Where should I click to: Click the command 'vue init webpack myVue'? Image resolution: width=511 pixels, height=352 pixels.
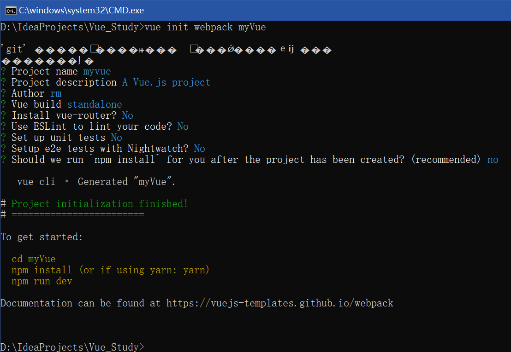205,27
